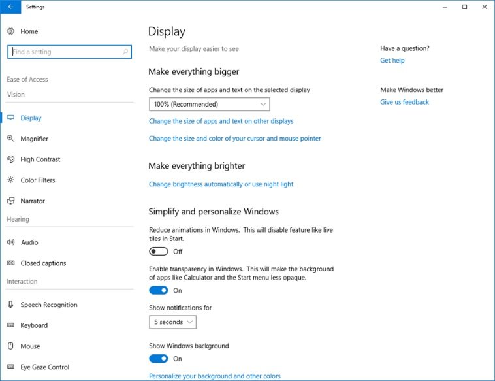Click the Give us feedback link
The height and width of the screenshot is (381, 495).
(404, 102)
